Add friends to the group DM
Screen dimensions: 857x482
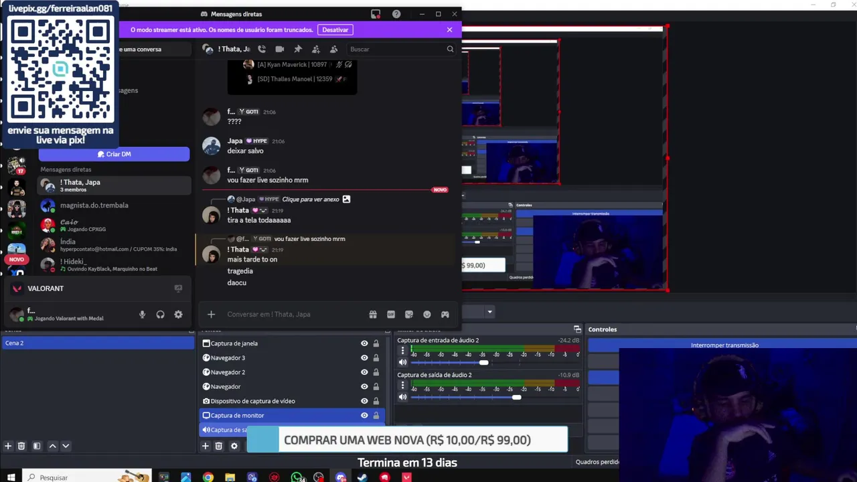tap(316, 49)
